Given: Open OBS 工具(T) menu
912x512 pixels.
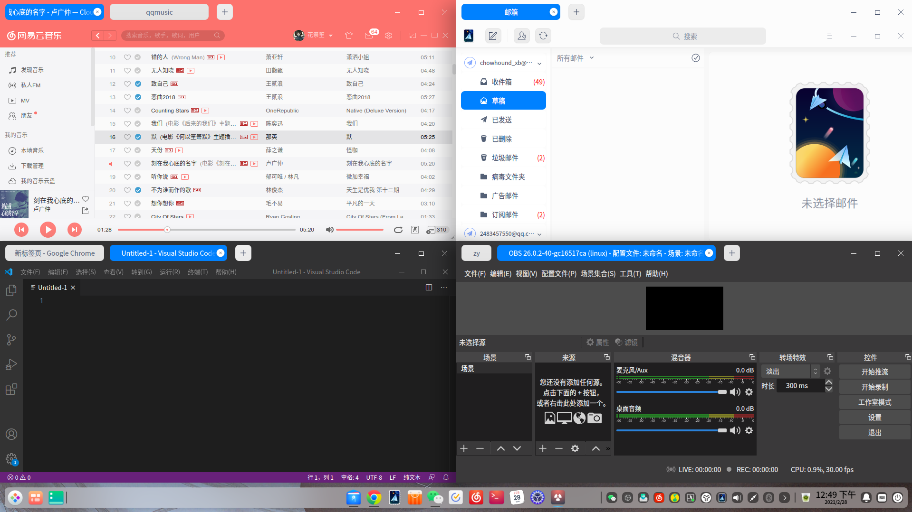Looking at the screenshot, I should (x=630, y=274).
